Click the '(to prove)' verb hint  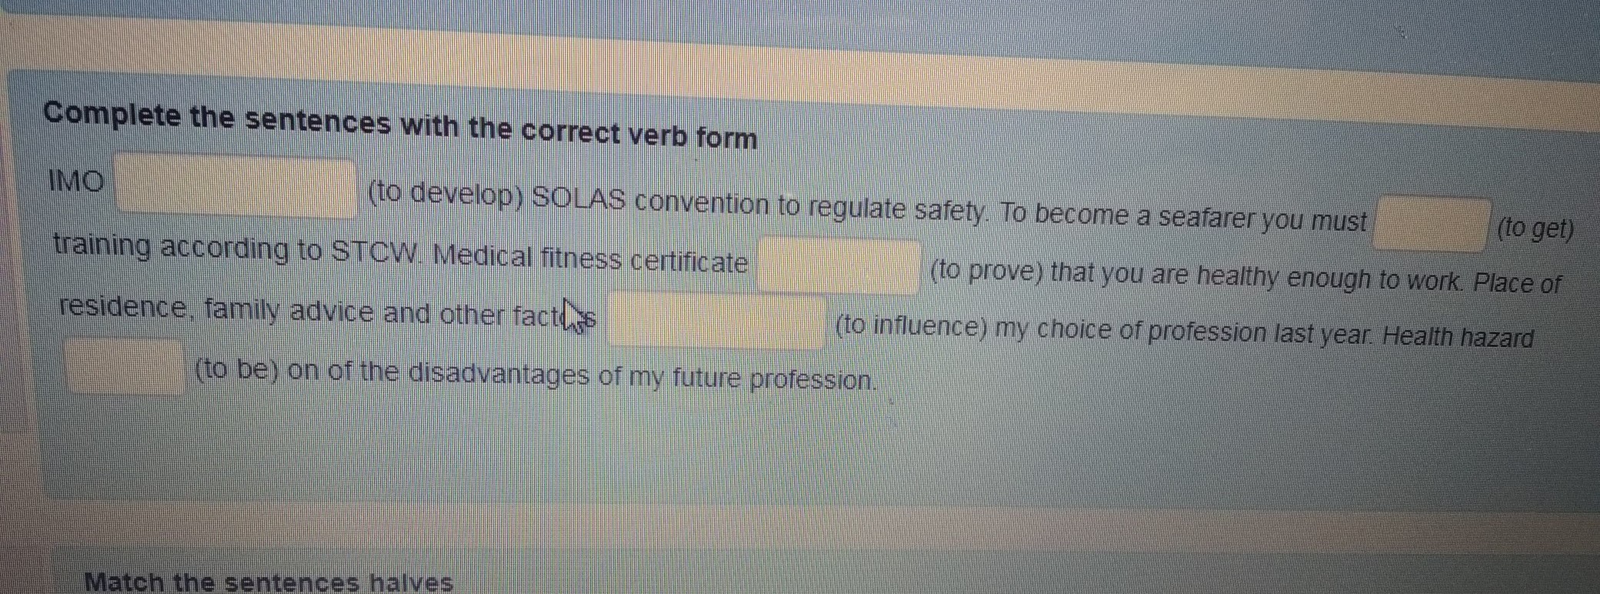(x=987, y=272)
